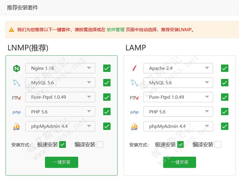Uncheck LAMP MySQL 5.6 checkbox
Image resolution: width=239 pixels, height=185 pixels.
(225, 82)
